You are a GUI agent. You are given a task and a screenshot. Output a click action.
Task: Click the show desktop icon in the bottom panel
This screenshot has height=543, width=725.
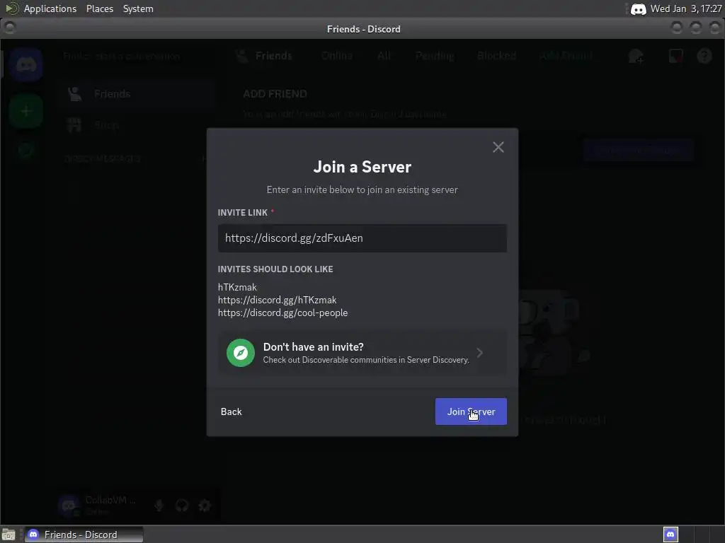[x=8, y=535]
